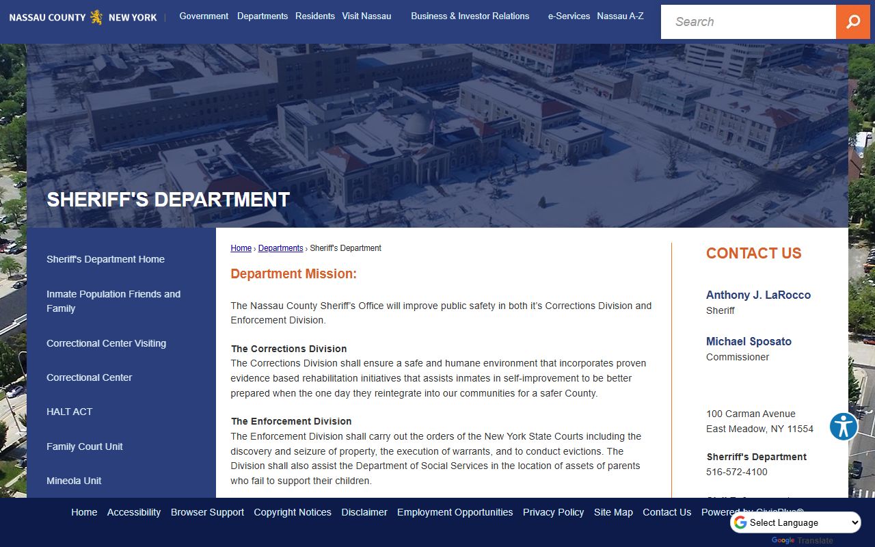This screenshot has width=875, height=547.
Task: Open the Browser Support footer link
Action: pos(207,512)
